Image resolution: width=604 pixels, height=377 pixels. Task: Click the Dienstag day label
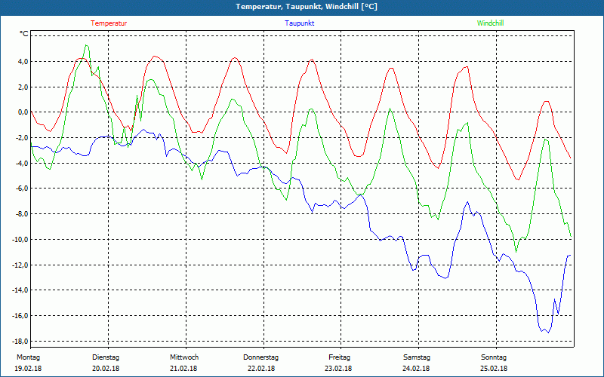[x=106, y=357]
